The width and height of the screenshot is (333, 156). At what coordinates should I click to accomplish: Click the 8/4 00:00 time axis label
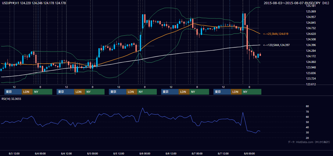[x=40, y=153]
